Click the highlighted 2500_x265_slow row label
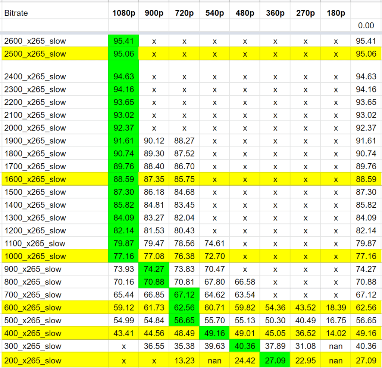The width and height of the screenshot is (382, 368). (x=30, y=54)
